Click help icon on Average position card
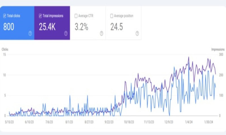This screenshot has height=135, width=226. pos(137,33)
